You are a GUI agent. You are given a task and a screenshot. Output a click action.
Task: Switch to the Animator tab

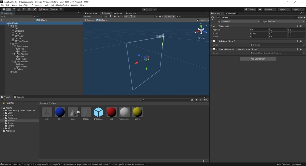(x=131, y=13)
